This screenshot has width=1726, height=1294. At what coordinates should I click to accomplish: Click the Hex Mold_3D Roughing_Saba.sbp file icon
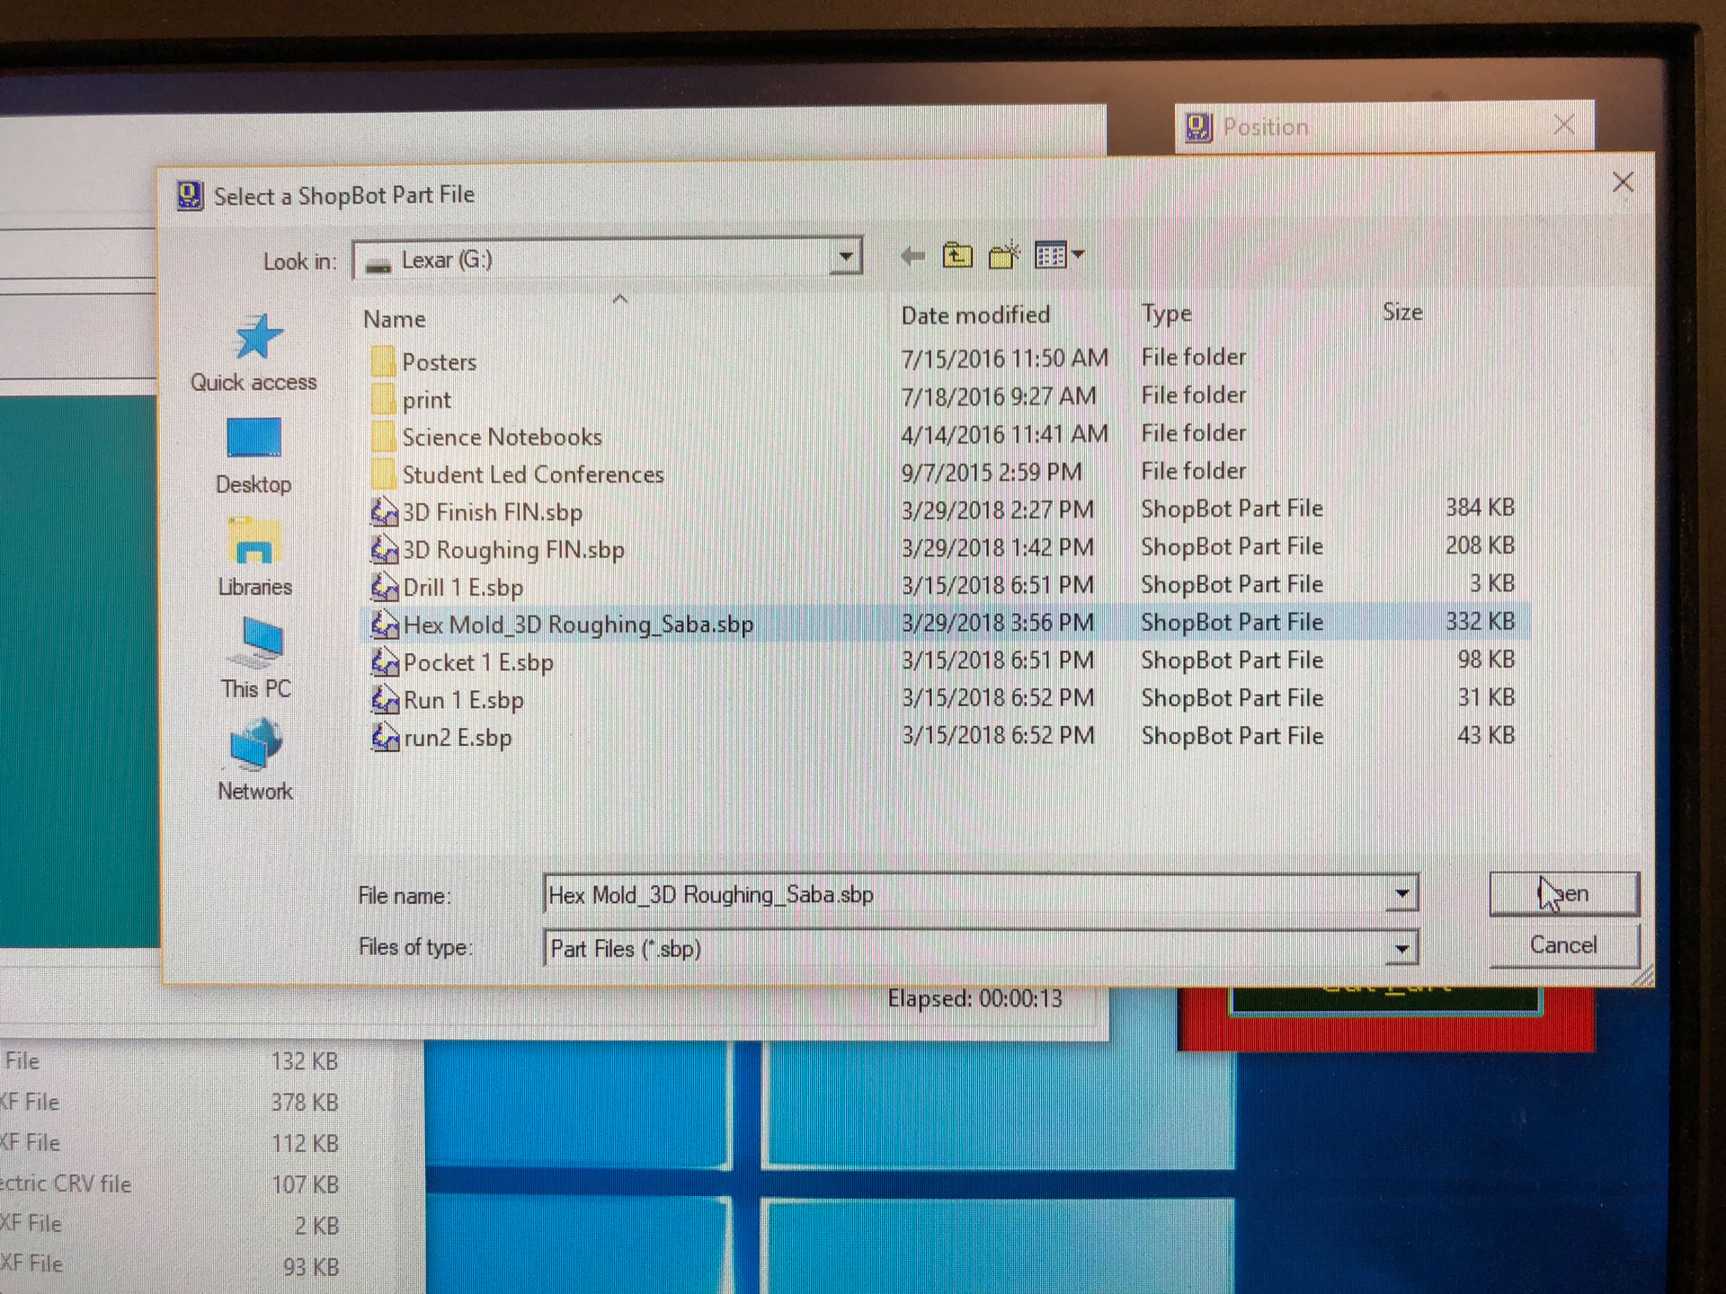[x=385, y=625]
